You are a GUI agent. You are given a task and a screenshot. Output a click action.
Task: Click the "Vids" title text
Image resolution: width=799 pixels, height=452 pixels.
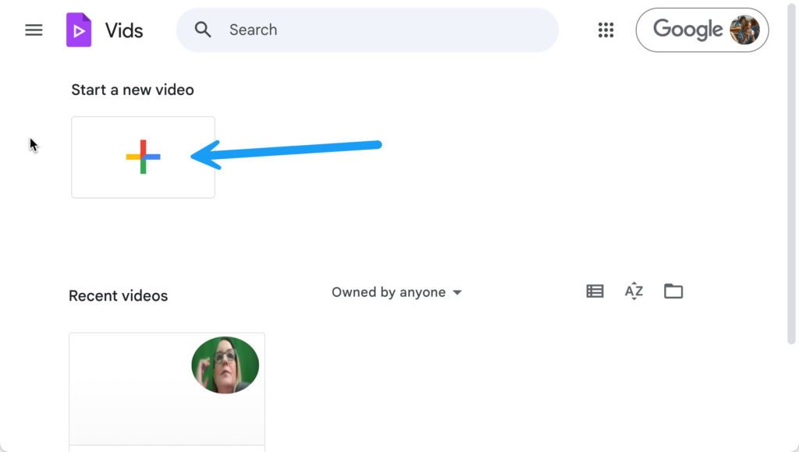[124, 30]
